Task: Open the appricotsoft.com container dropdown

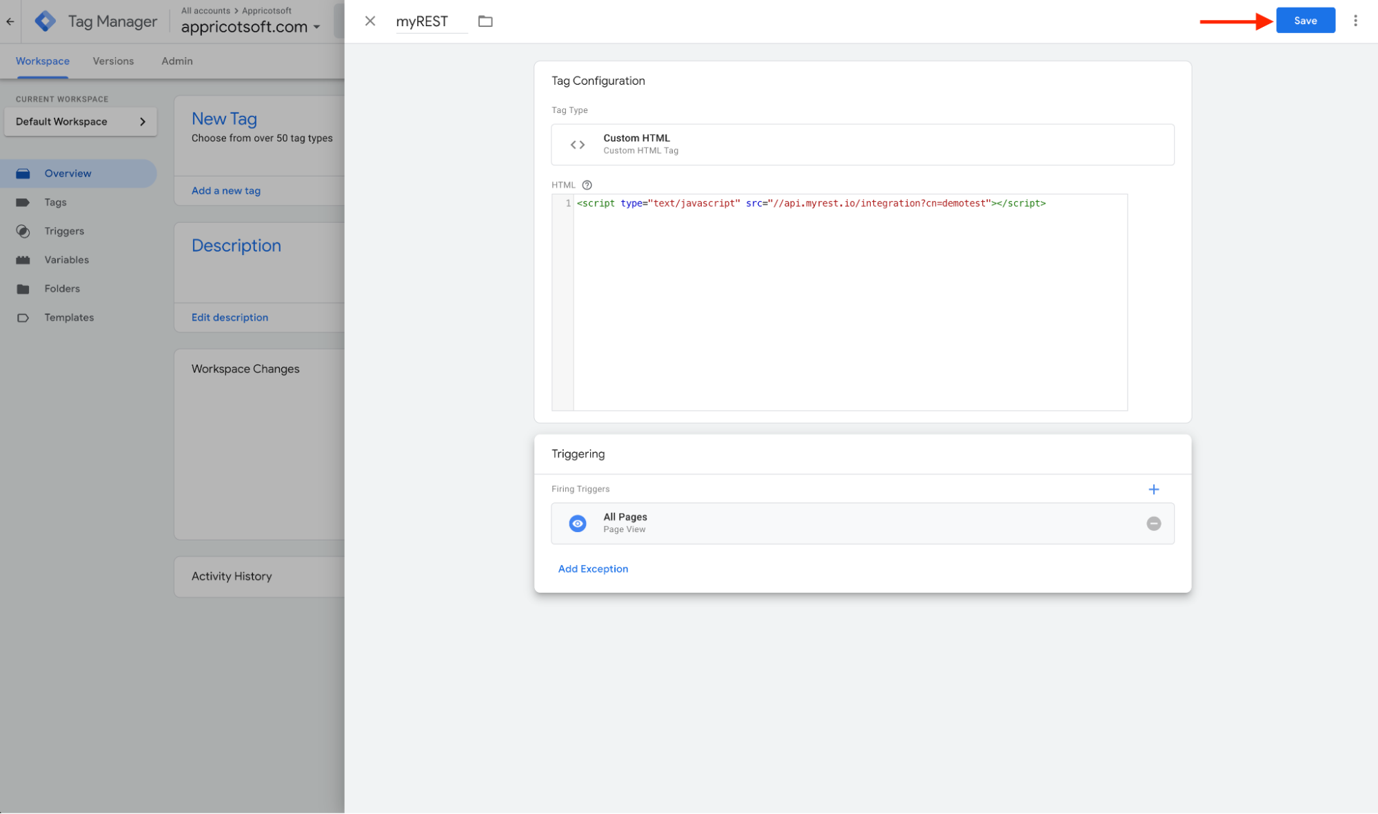Action: [251, 27]
